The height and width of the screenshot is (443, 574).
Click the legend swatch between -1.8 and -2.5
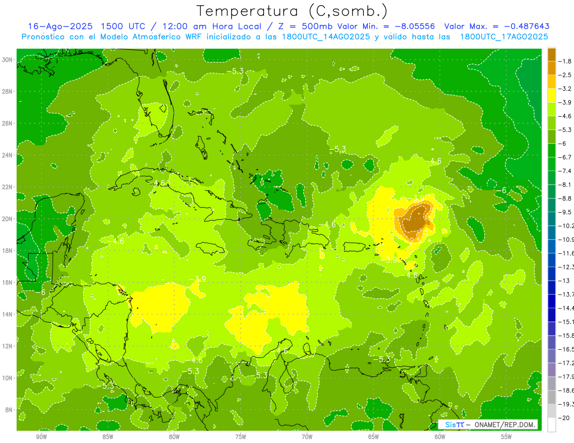(552, 68)
